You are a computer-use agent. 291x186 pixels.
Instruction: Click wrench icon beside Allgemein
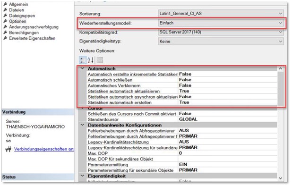coord(5,4)
